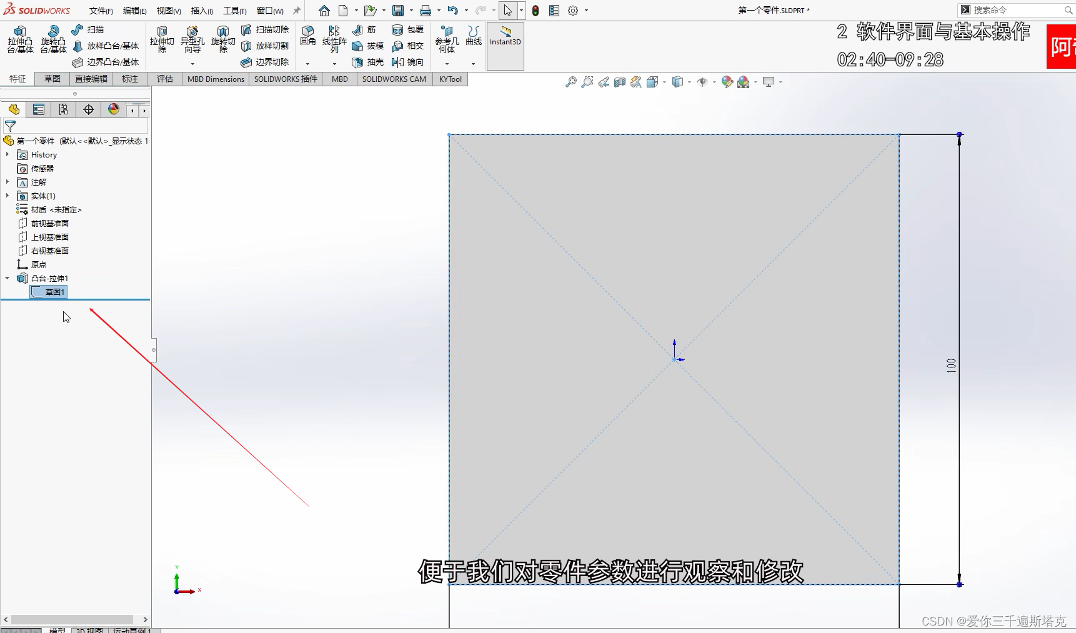Select the 圆角 fillet tool

pyautogui.click(x=308, y=36)
